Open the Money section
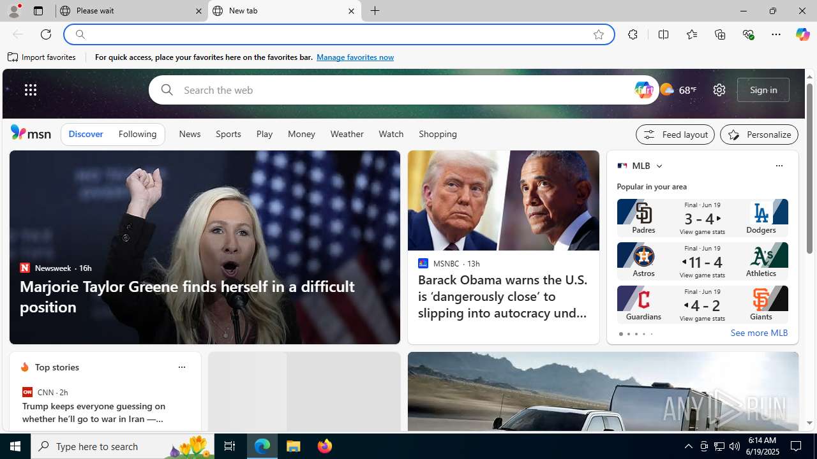Image resolution: width=817 pixels, height=459 pixels. pyautogui.click(x=301, y=135)
